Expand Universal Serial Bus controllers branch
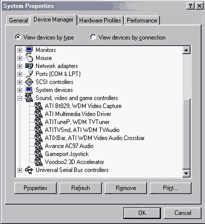Screen dimensions: 205x224 (20, 170)
